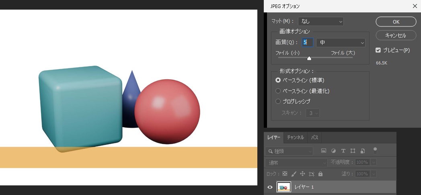The width and height of the screenshot is (421, 195).
Task: Switch to the パス tab
Action: pyautogui.click(x=315, y=137)
